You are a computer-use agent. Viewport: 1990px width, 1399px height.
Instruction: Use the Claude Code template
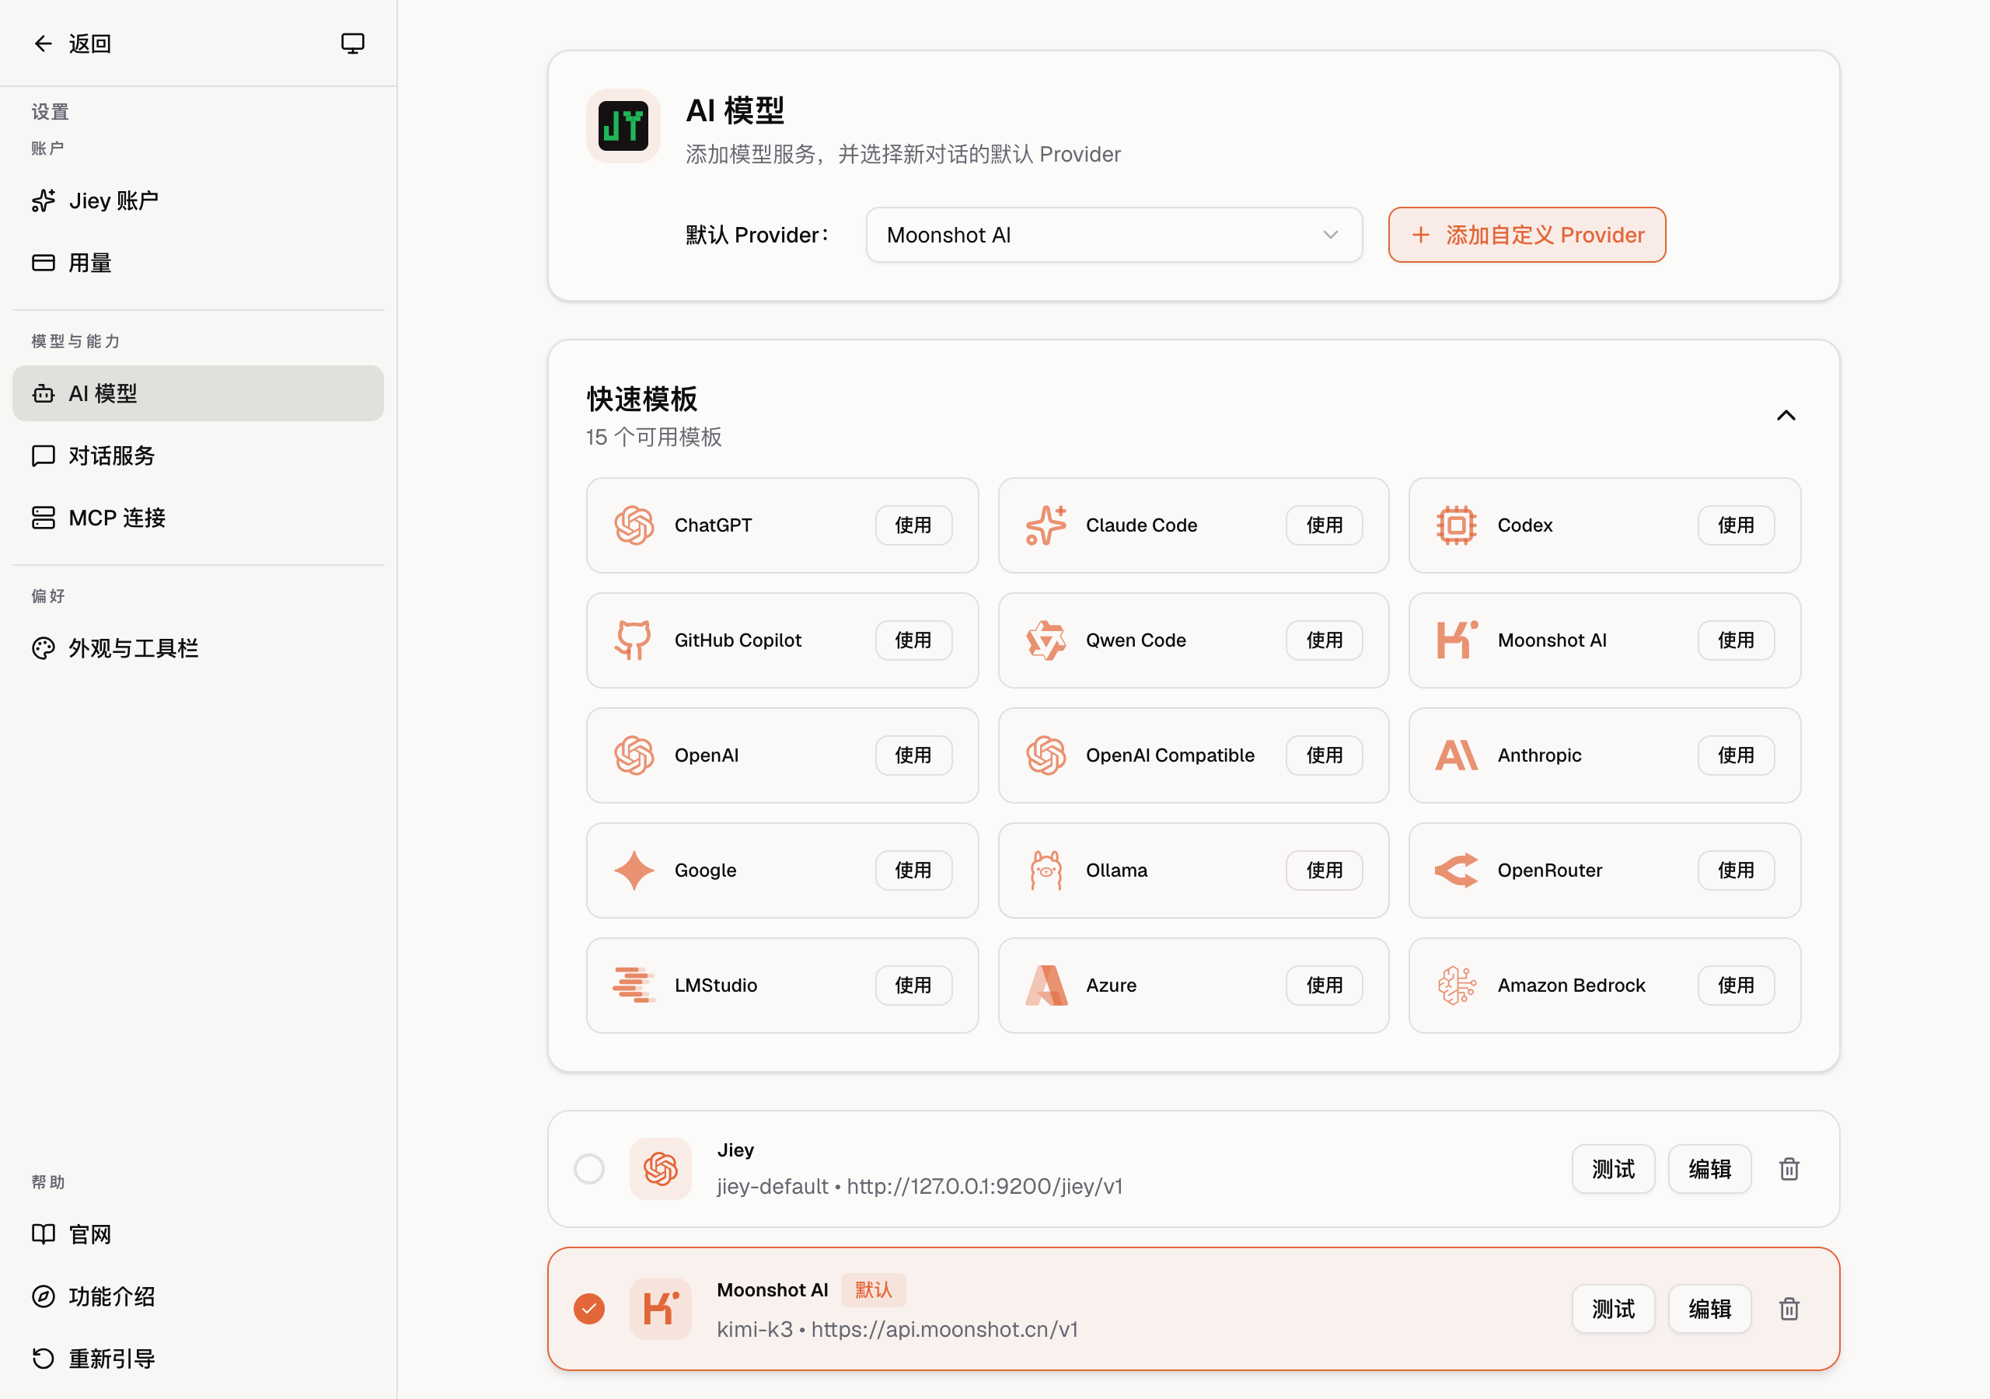1325,525
